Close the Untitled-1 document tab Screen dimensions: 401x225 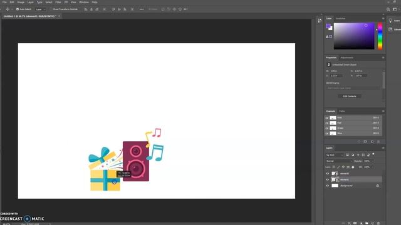(x=59, y=16)
